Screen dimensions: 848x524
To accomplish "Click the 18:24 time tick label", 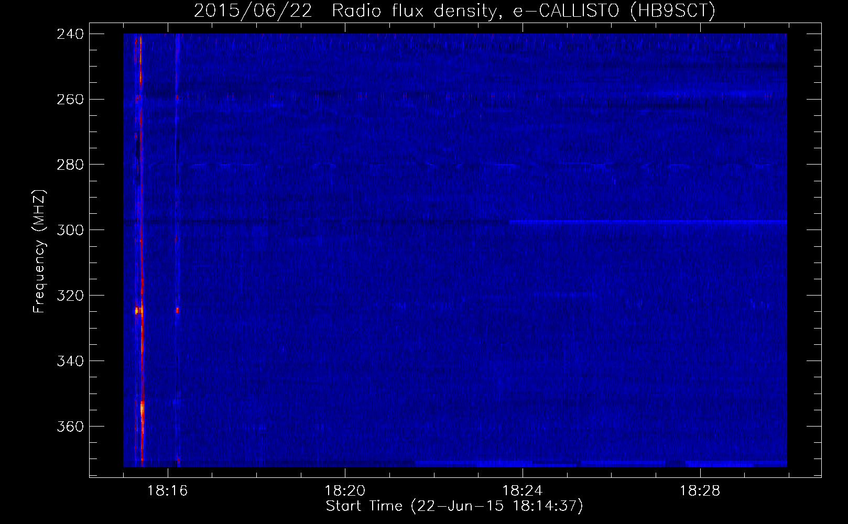I will [523, 491].
